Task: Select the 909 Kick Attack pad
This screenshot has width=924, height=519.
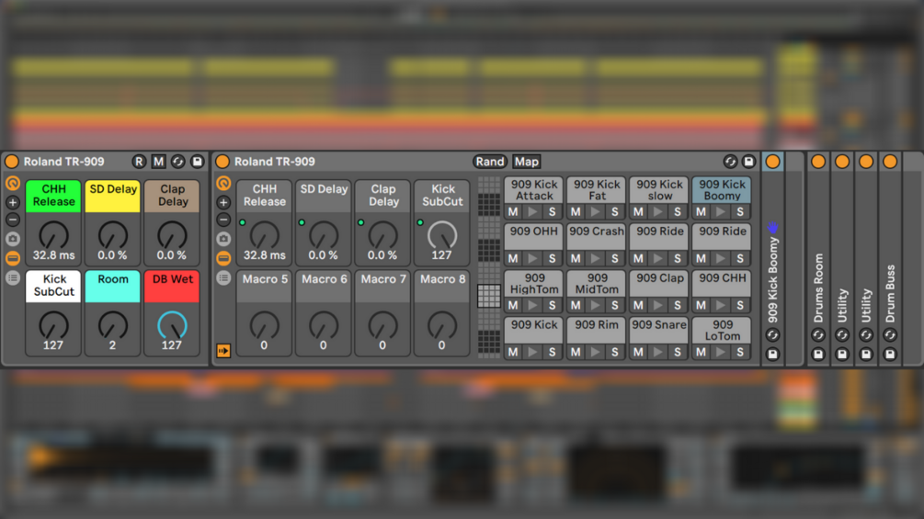Action: pos(534,190)
